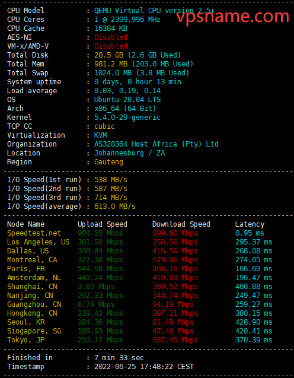The height and width of the screenshot is (378, 294).
Task: Click the 1st run I/O speed 538 MB/s
Action: tap(111, 180)
